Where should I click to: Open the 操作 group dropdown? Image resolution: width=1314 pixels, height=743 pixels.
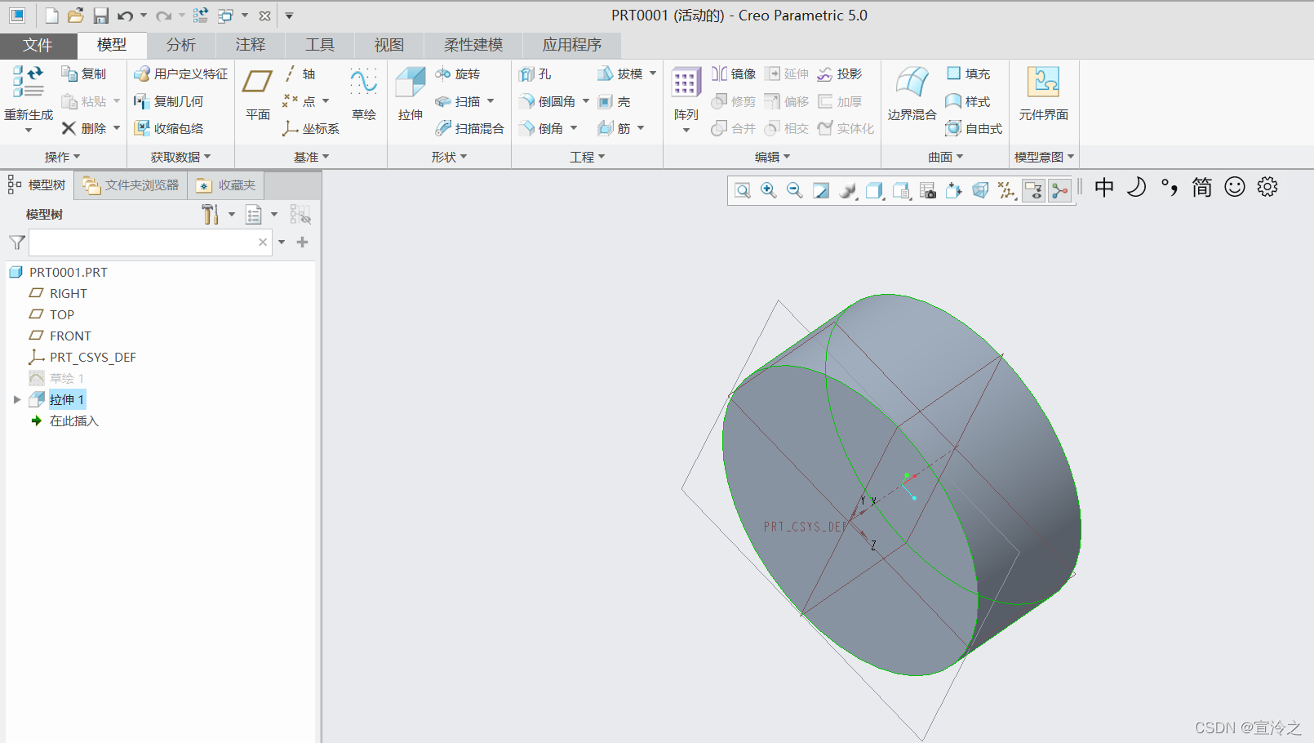(x=63, y=157)
